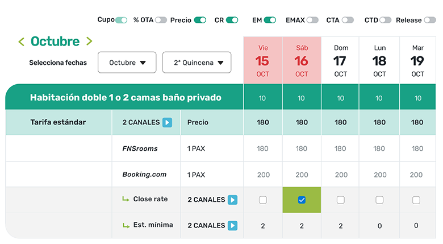Uncheck Close rate for Saturday 16
Screen dimensions: 443x244
tap(302, 200)
